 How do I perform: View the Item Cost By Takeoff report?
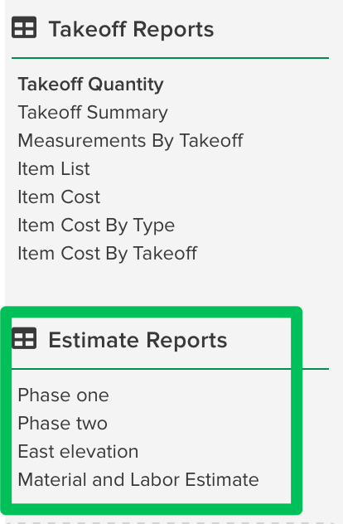(x=108, y=253)
